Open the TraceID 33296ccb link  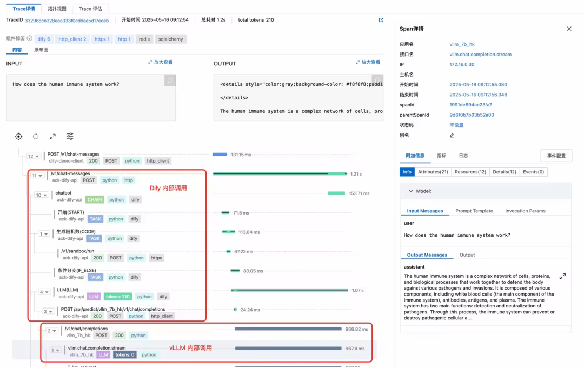[67, 21]
